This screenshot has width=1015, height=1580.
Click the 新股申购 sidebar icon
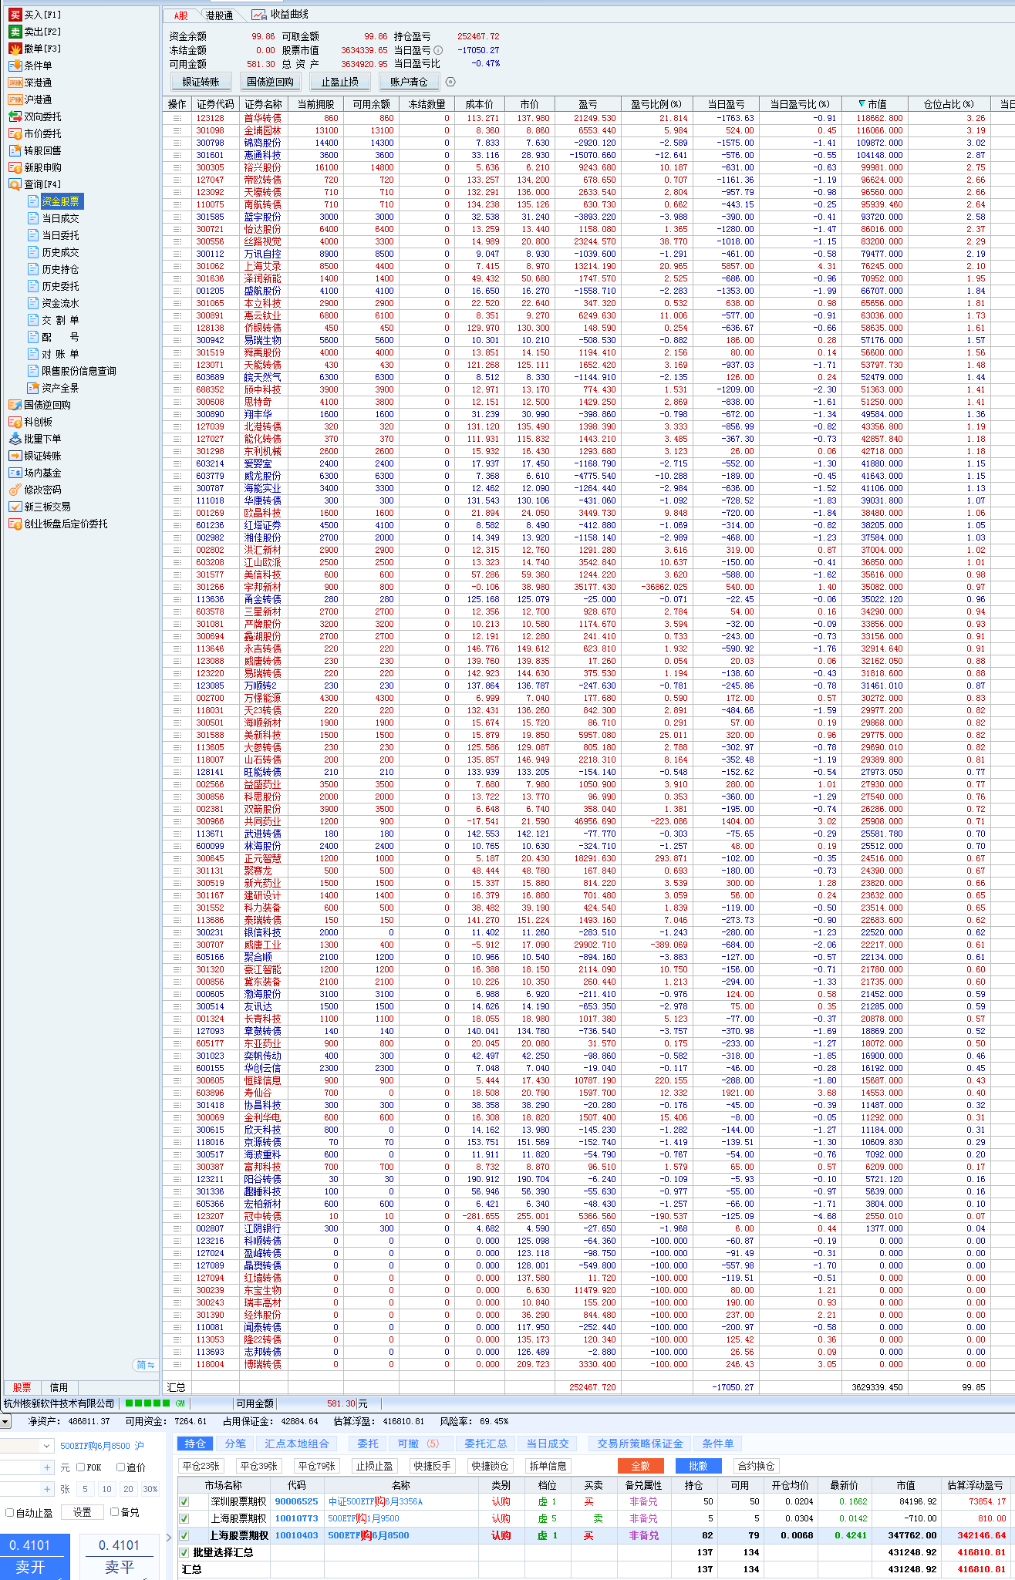point(15,167)
